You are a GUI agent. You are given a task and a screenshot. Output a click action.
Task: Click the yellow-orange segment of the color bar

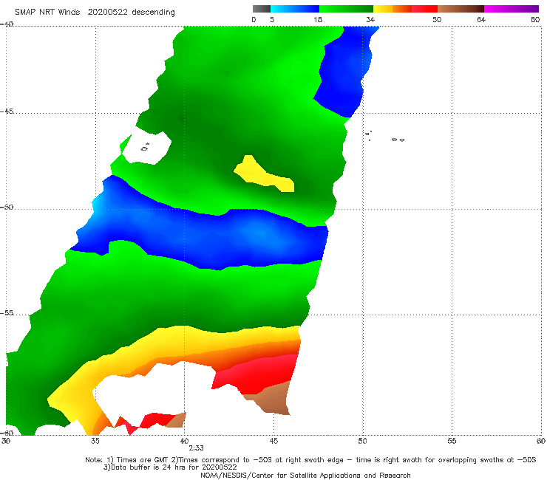[393, 9]
